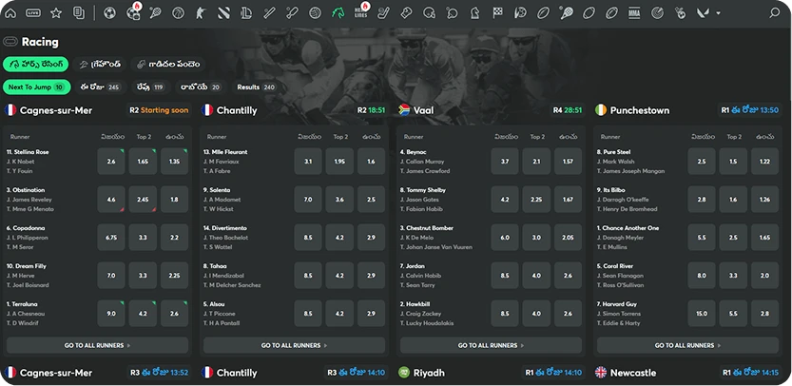Image resolution: width=792 pixels, height=386 pixels.
Task: Expand more sports dropdown arrow
Action: point(718,13)
